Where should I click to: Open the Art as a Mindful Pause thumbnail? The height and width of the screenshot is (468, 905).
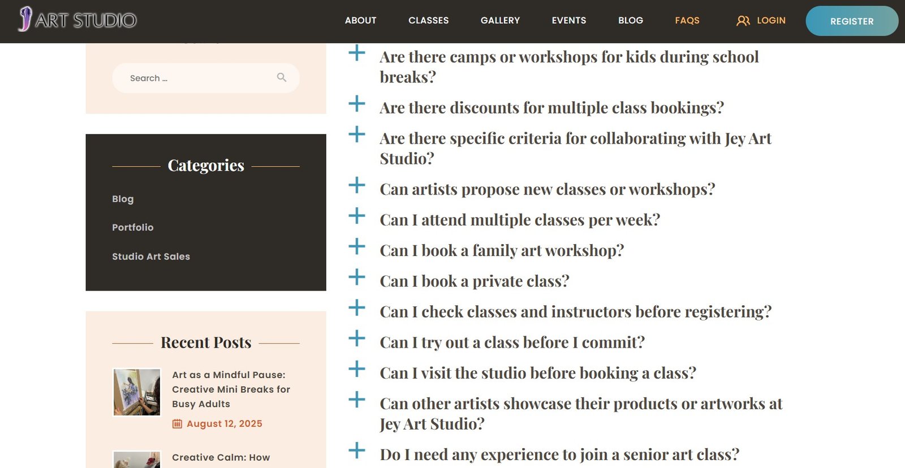click(x=137, y=392)
